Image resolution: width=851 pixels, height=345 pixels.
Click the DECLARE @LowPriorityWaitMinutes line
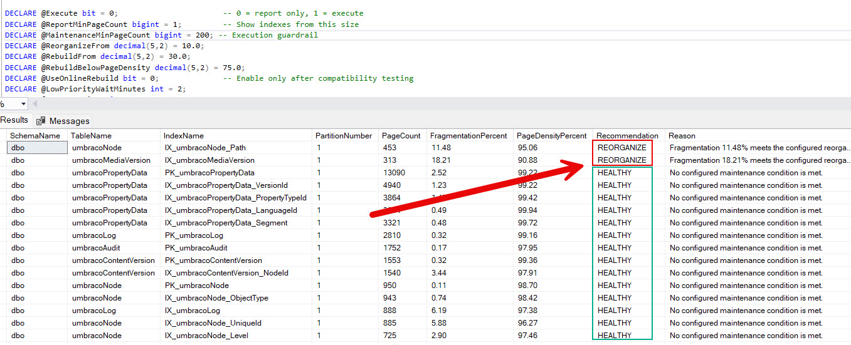coord(95,89)
